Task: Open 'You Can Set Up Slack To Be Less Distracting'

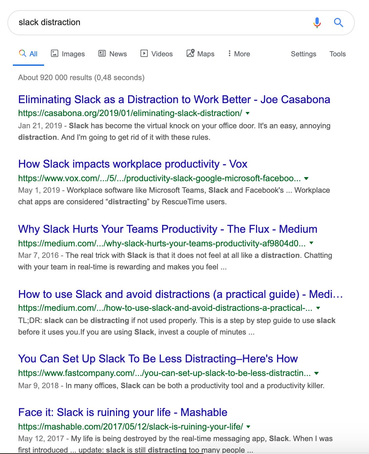Action: [158, 359]
